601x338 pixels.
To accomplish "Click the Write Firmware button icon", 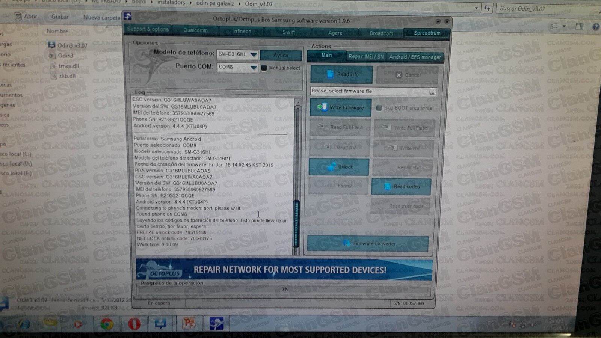I will pos(322,107).
